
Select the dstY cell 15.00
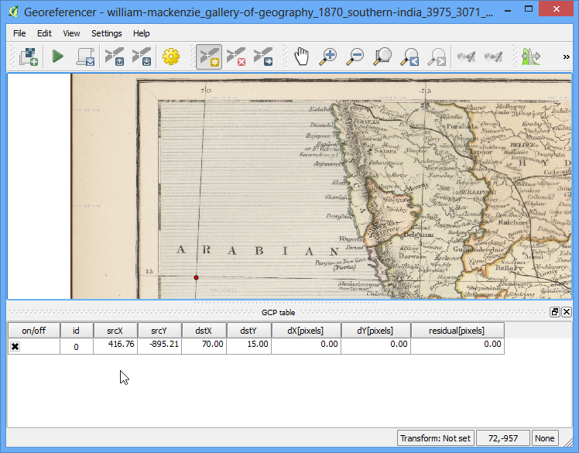pos(249,346)
